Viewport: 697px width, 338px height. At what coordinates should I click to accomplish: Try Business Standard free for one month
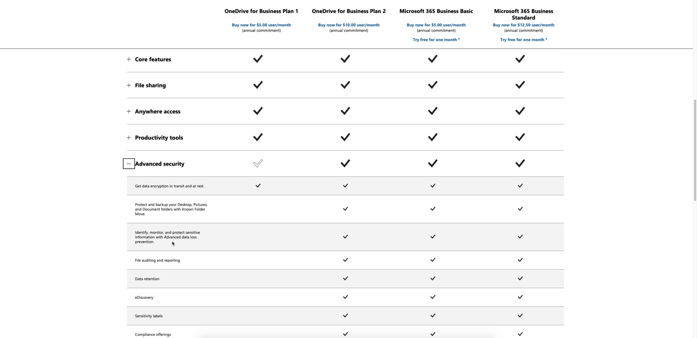click(523, 40)
